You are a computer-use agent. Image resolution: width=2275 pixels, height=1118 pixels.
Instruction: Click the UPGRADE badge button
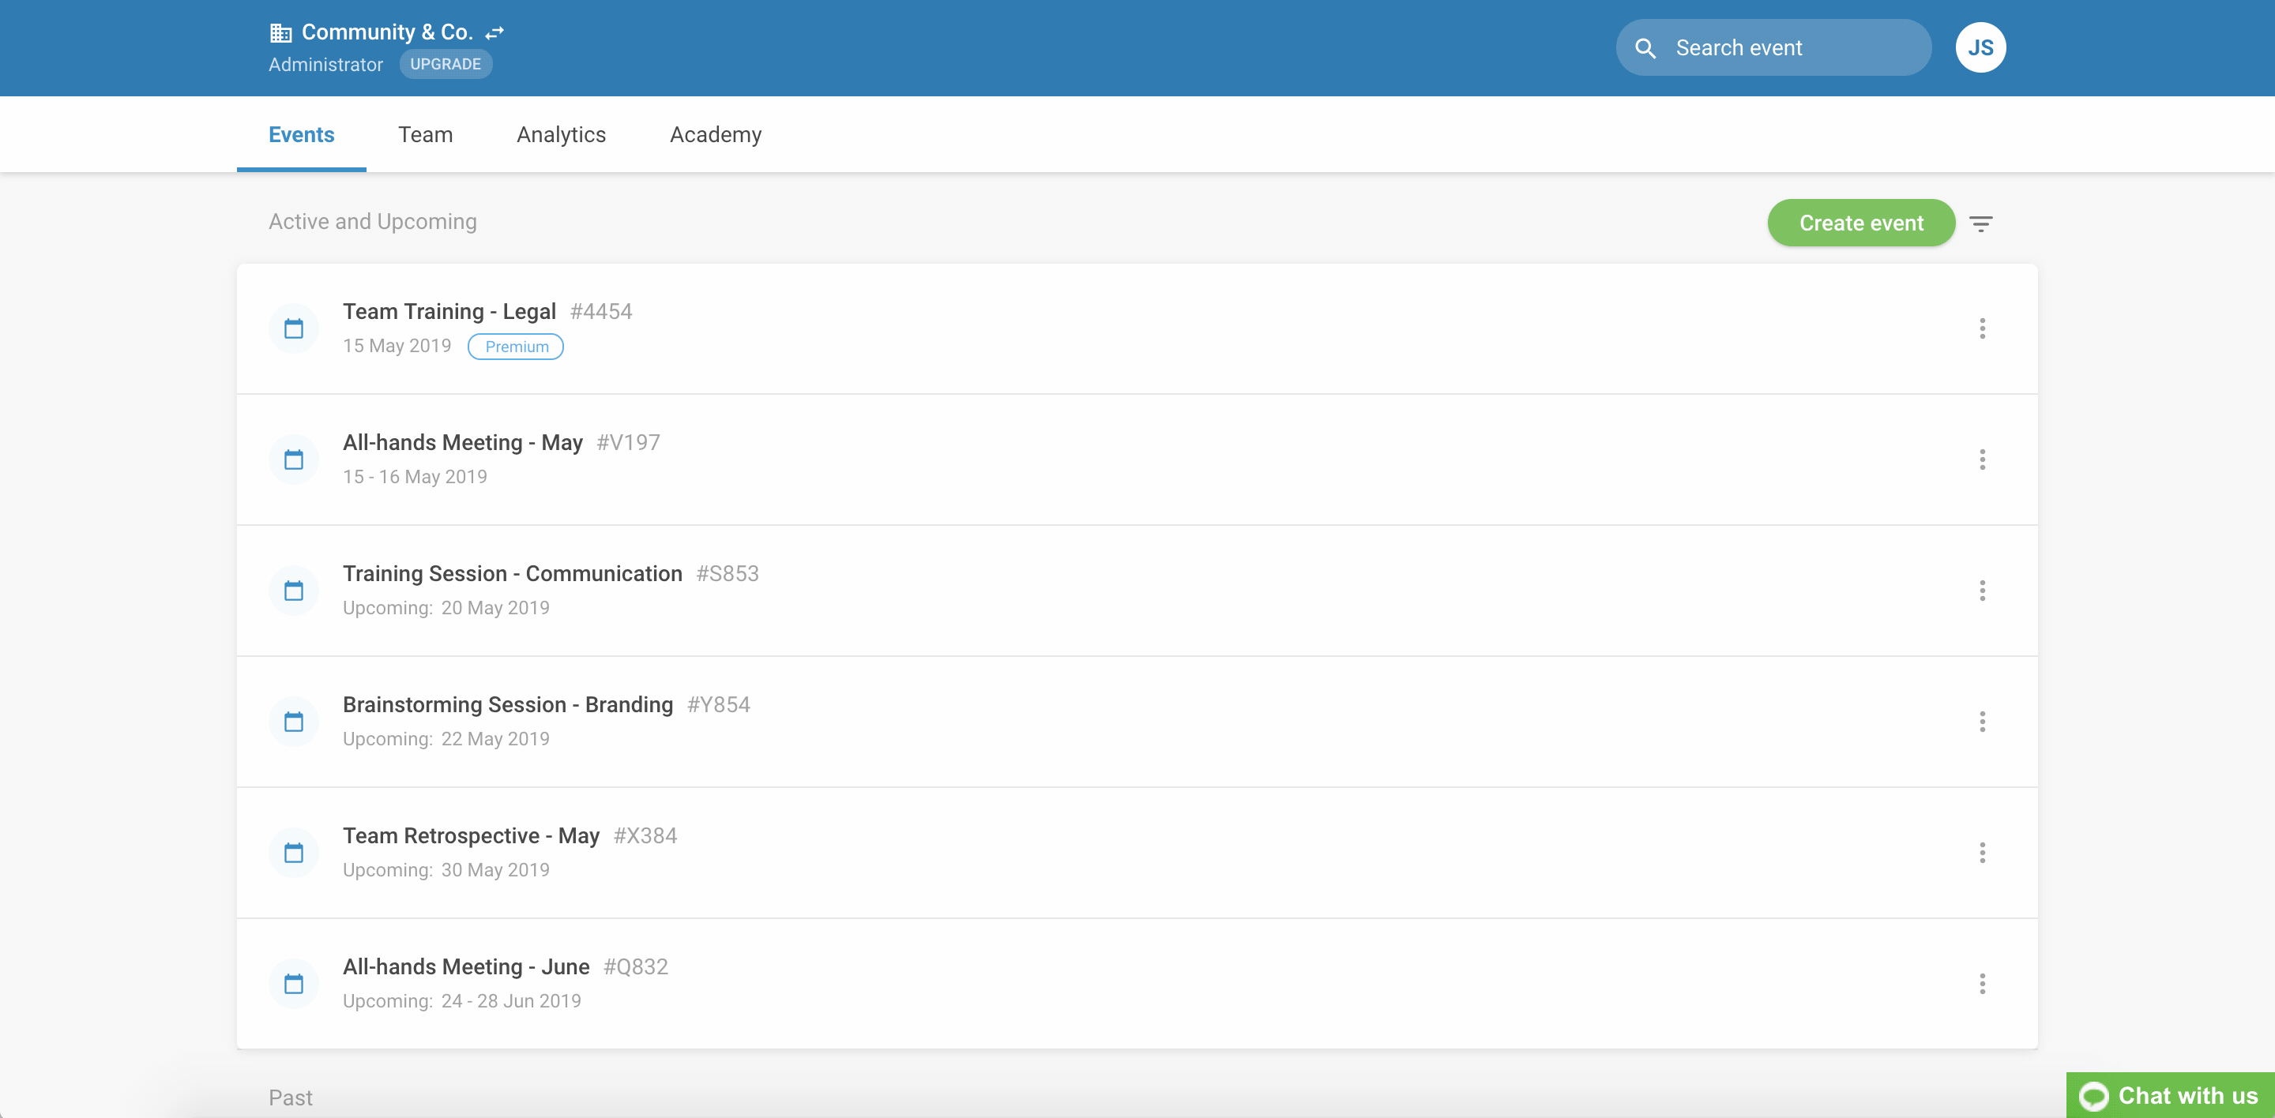coord(445,65)
